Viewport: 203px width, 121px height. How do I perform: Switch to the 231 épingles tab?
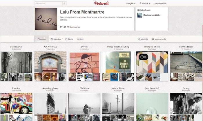pos(56,39)
